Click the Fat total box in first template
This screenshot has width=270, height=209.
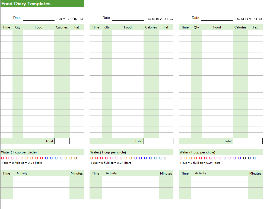click(77, 141)
